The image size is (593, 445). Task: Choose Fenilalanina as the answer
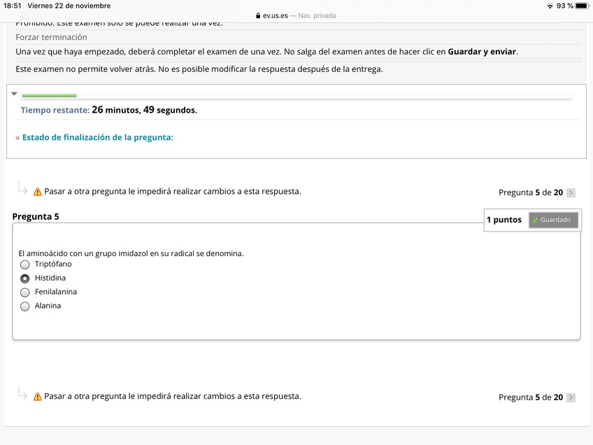tap(25, 292)
